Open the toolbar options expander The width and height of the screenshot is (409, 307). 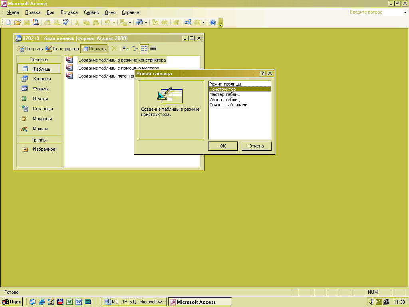coord(220,23)
